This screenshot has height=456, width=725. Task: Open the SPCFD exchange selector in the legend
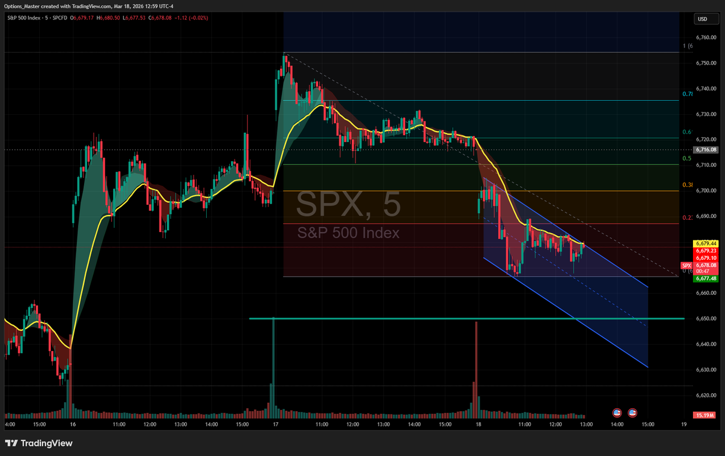point(60,19)
